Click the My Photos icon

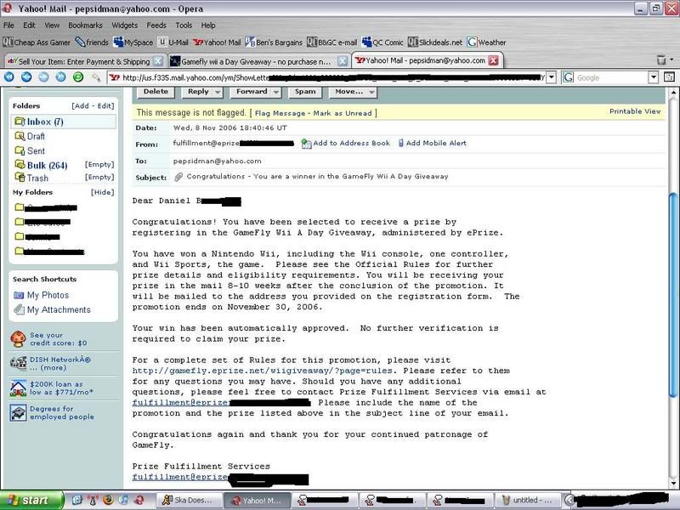pos(19,295)
